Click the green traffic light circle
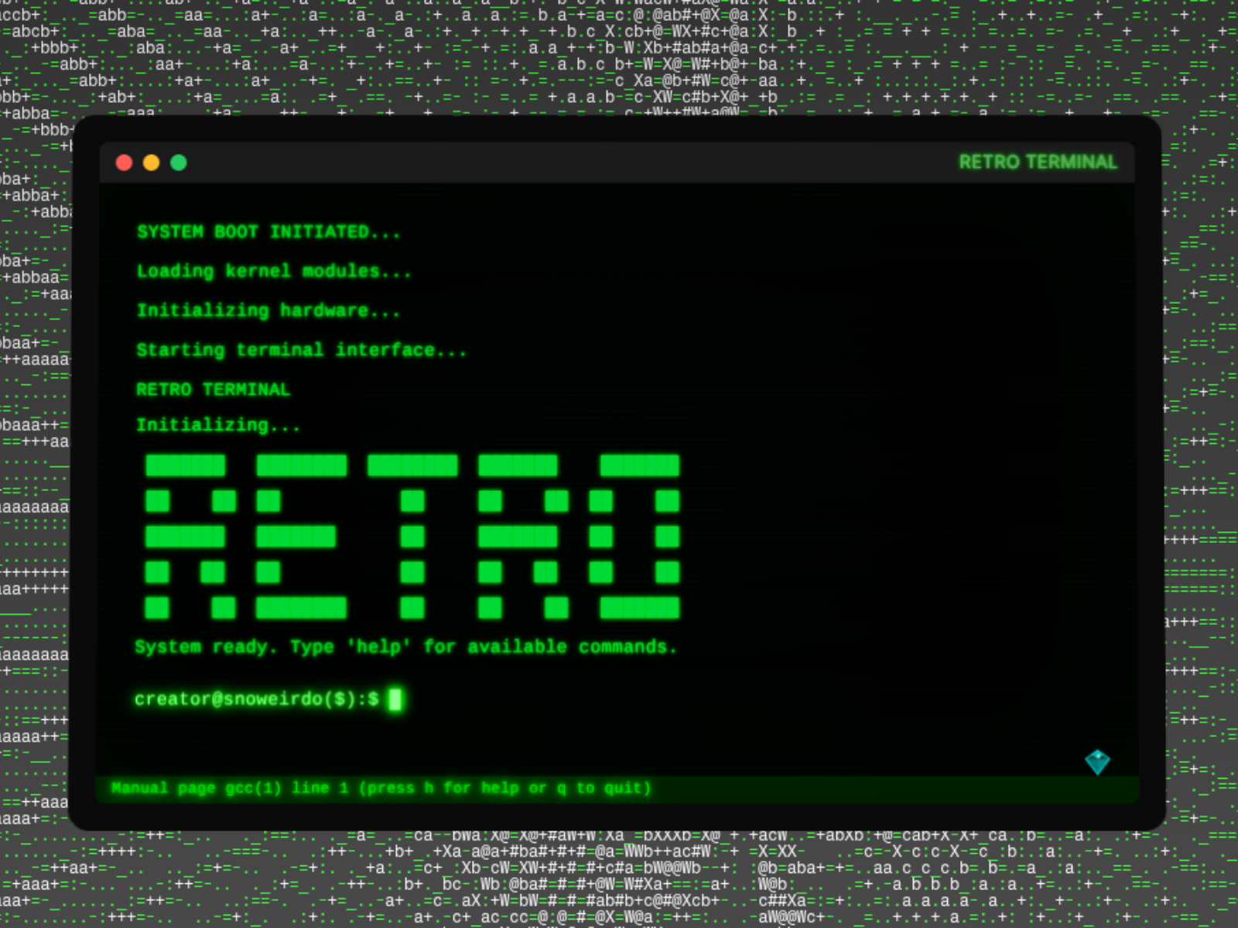Viewport: 1238px width, 928px height. pos(179,162)
